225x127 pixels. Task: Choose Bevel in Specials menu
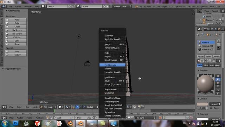(x=112, y=81)
